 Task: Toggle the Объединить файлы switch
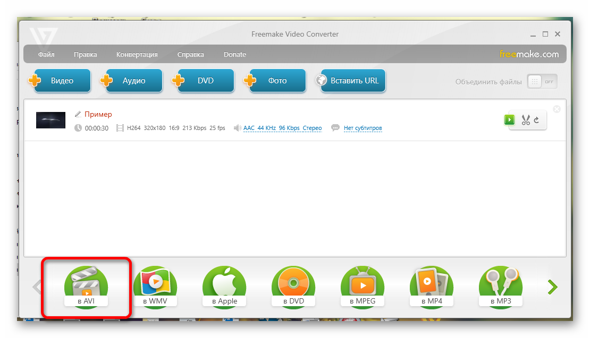coord(542,82)
